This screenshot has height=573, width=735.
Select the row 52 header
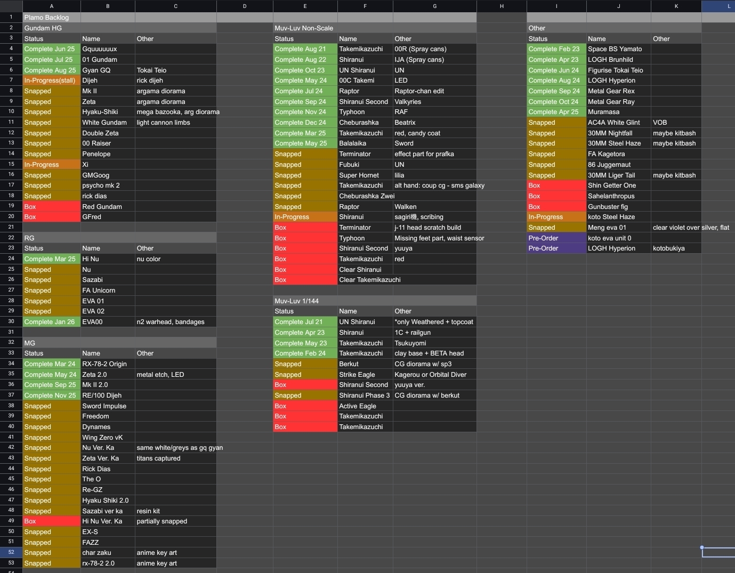pyautogui.click(x=11, y=552)
